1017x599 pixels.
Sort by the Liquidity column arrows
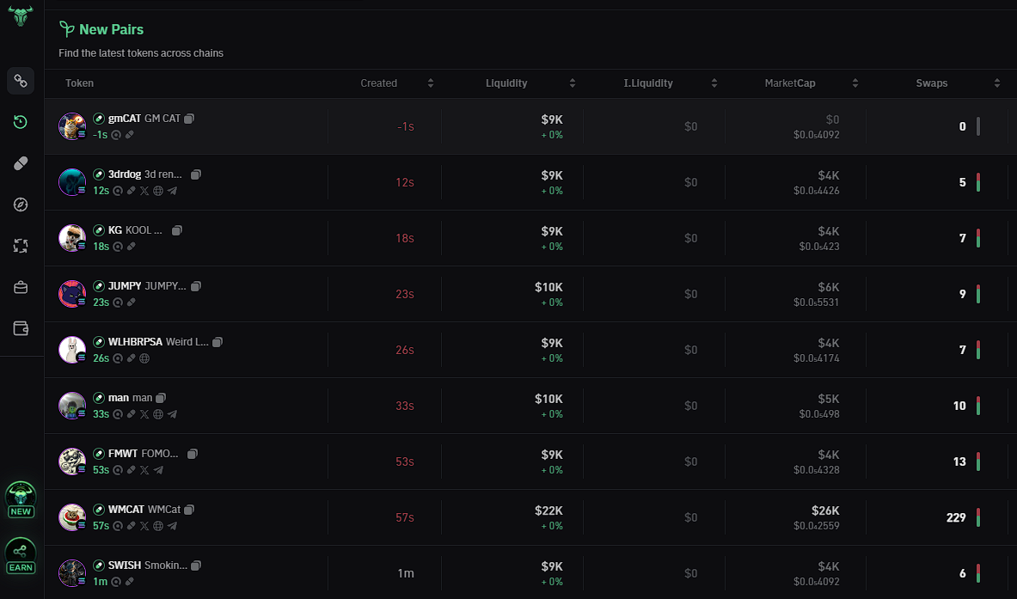click(x=573, y=83)
